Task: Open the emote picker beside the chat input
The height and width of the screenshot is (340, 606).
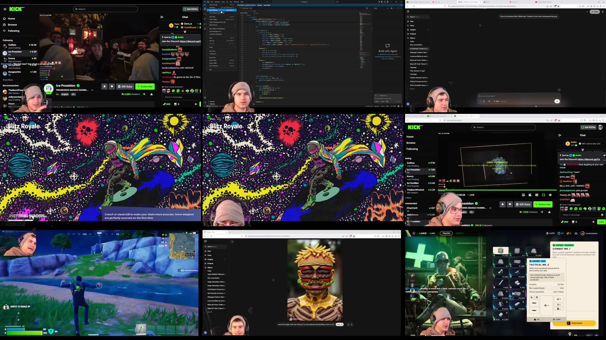Action: pyautogui.click(x=602, y=215)
